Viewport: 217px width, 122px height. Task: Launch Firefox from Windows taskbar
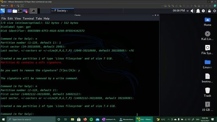[85, 119]
